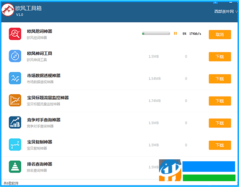Click the 1.54MB size of 市场数据透视神器

pos(155,79)
